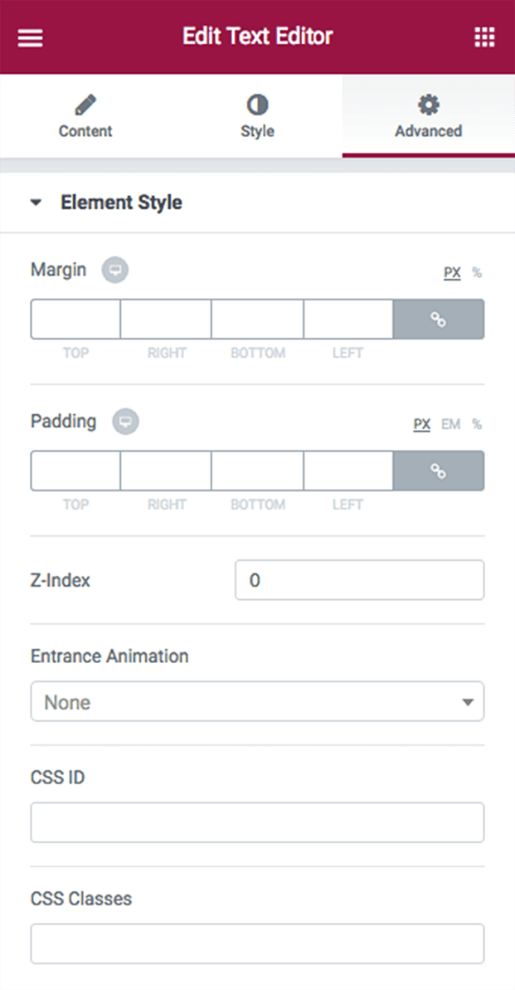
Task: Click the Margin responsive device icon
Action: click(115, 270)
